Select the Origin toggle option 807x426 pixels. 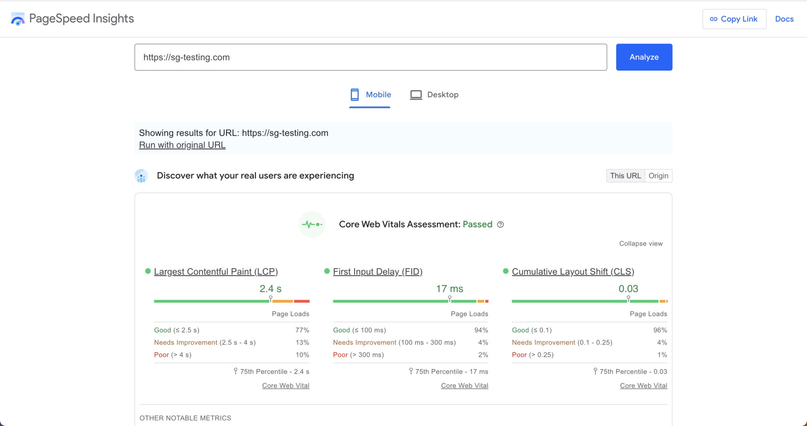tap(658, 175)
